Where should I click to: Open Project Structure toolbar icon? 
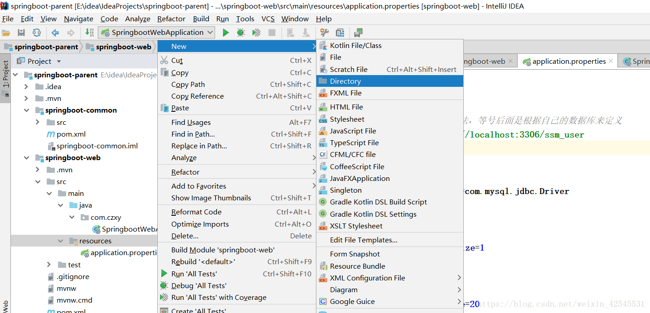(340, 33)
